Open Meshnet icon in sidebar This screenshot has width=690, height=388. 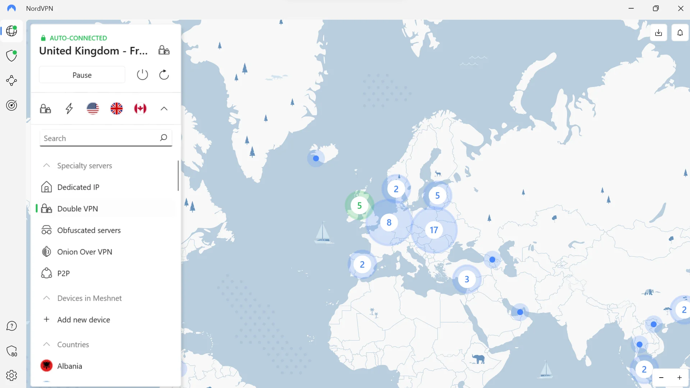(x=11, y=80)
